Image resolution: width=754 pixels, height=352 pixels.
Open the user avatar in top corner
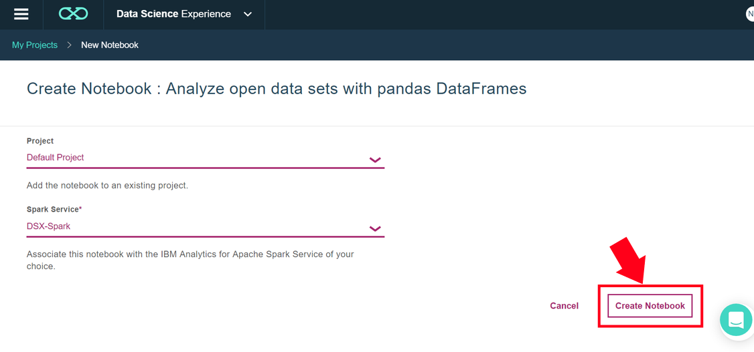tap(750, 15)
